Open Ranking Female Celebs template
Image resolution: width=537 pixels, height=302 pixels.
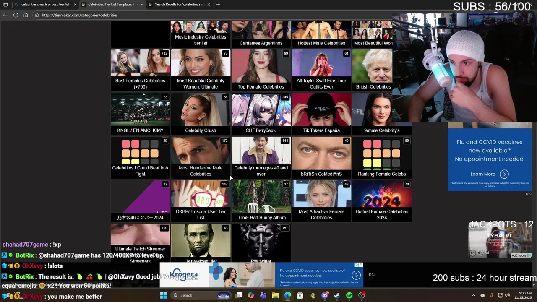(382, 157)
